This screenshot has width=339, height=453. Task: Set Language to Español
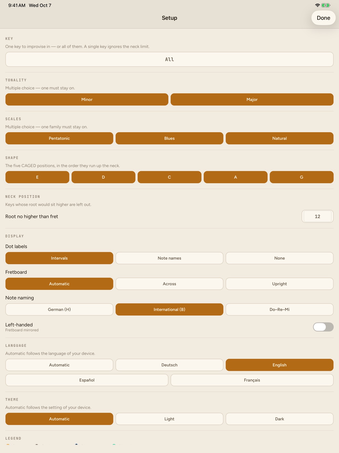coord(87,380)
